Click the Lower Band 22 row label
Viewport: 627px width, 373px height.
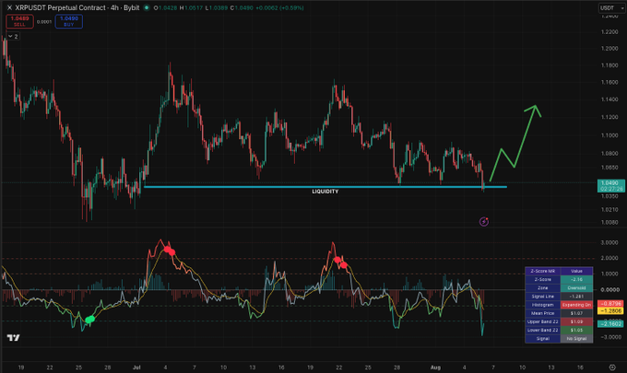542,330
